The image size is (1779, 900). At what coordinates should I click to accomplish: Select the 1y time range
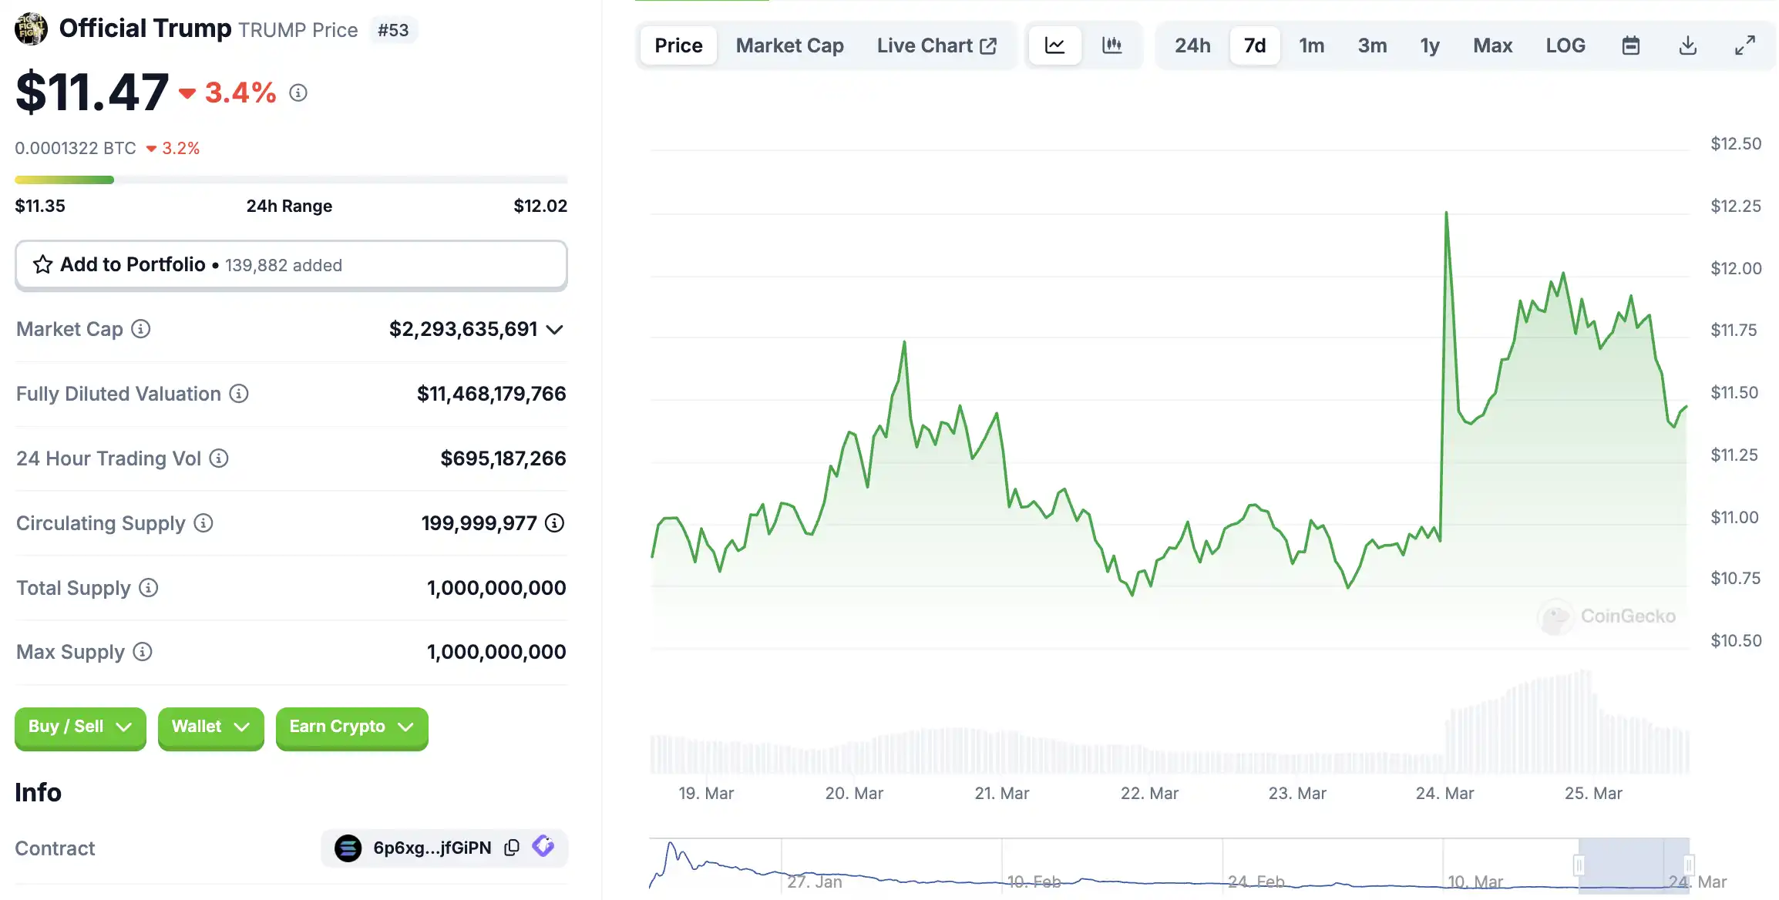pyautogui.click(x=1430, y=45)
